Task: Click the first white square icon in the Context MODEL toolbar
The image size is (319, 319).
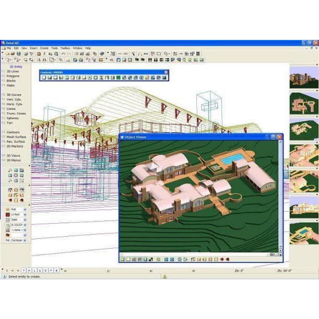Action: point(44,78)
